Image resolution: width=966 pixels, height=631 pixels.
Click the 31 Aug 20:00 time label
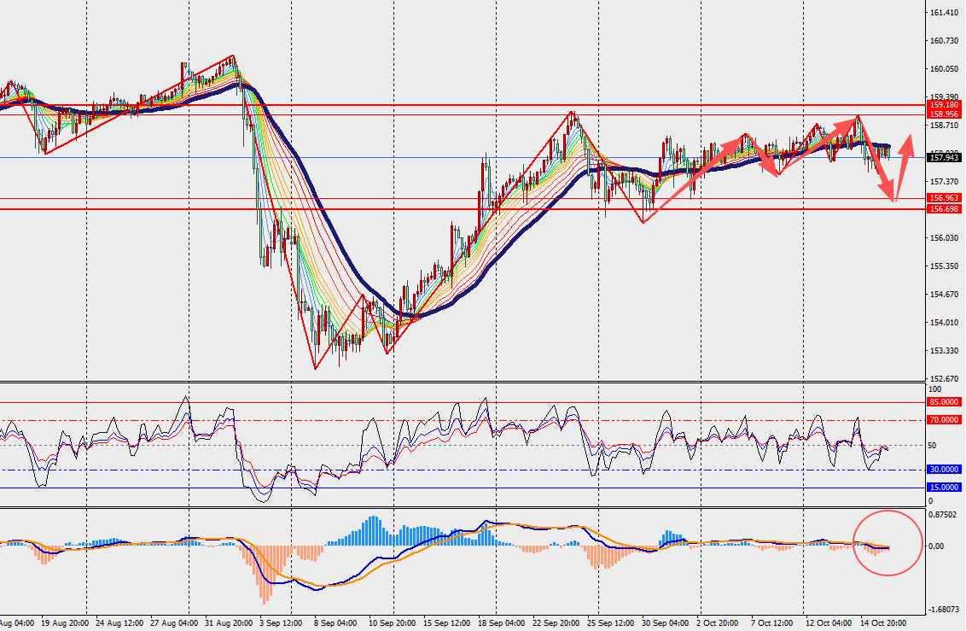click(x=229, y=623)
